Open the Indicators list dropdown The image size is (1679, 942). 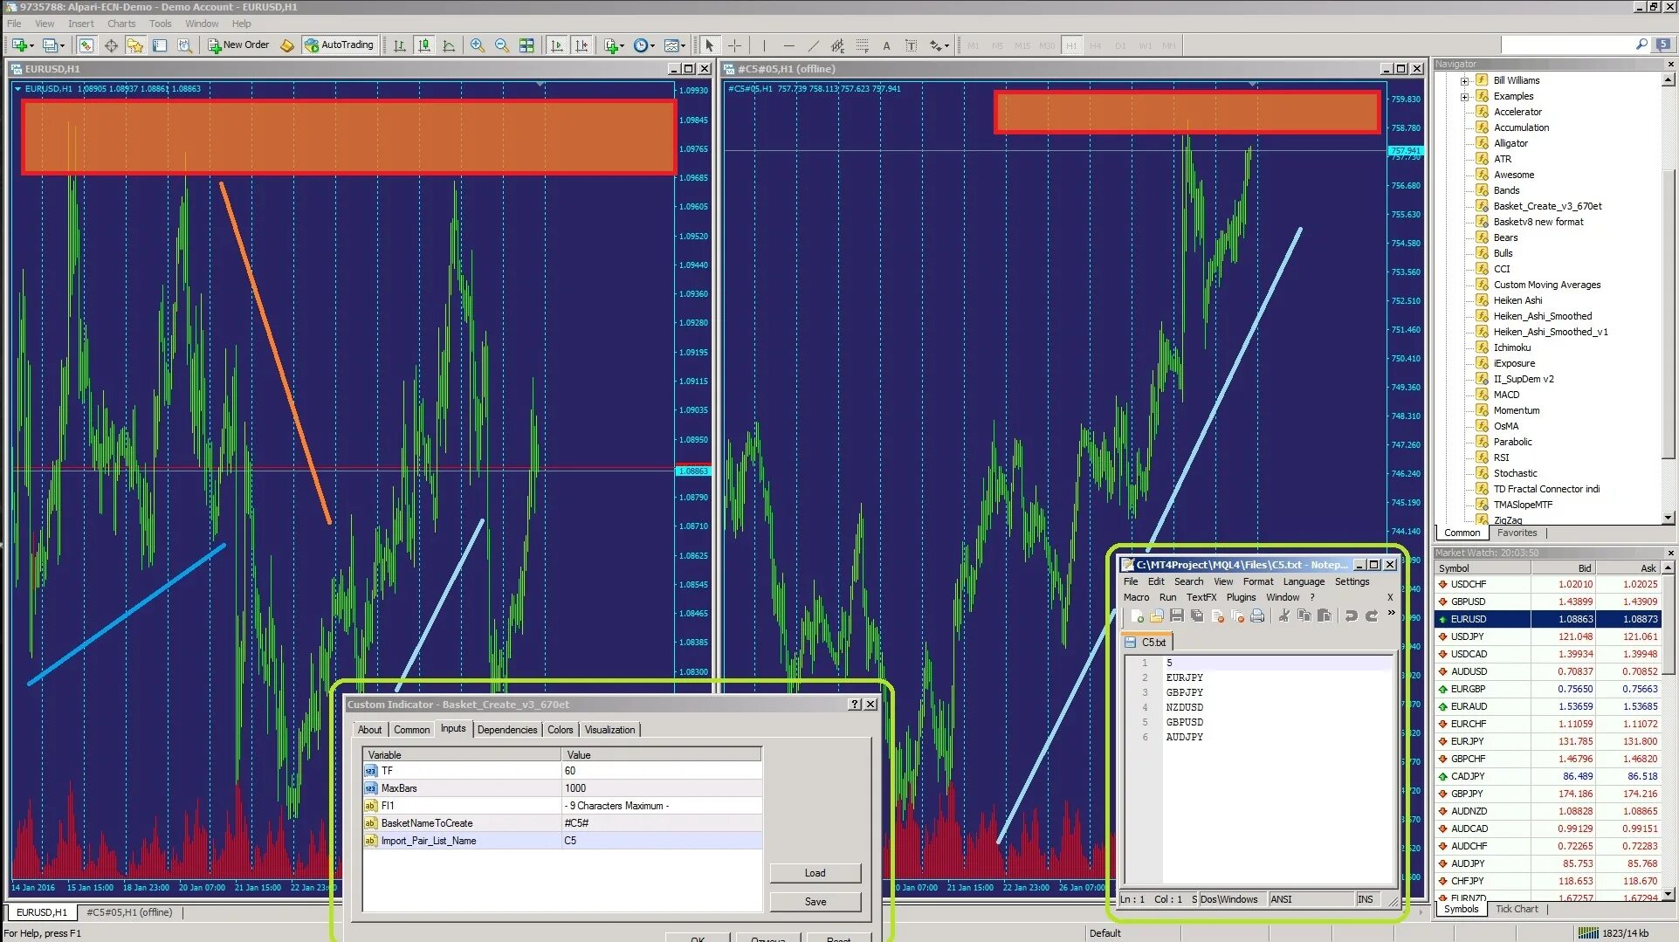[614, 45]
